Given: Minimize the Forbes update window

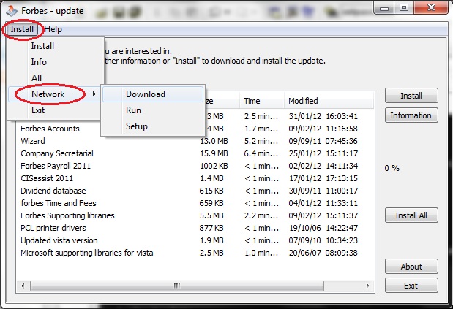Looking at the screenshot, I should pos(384,8).
